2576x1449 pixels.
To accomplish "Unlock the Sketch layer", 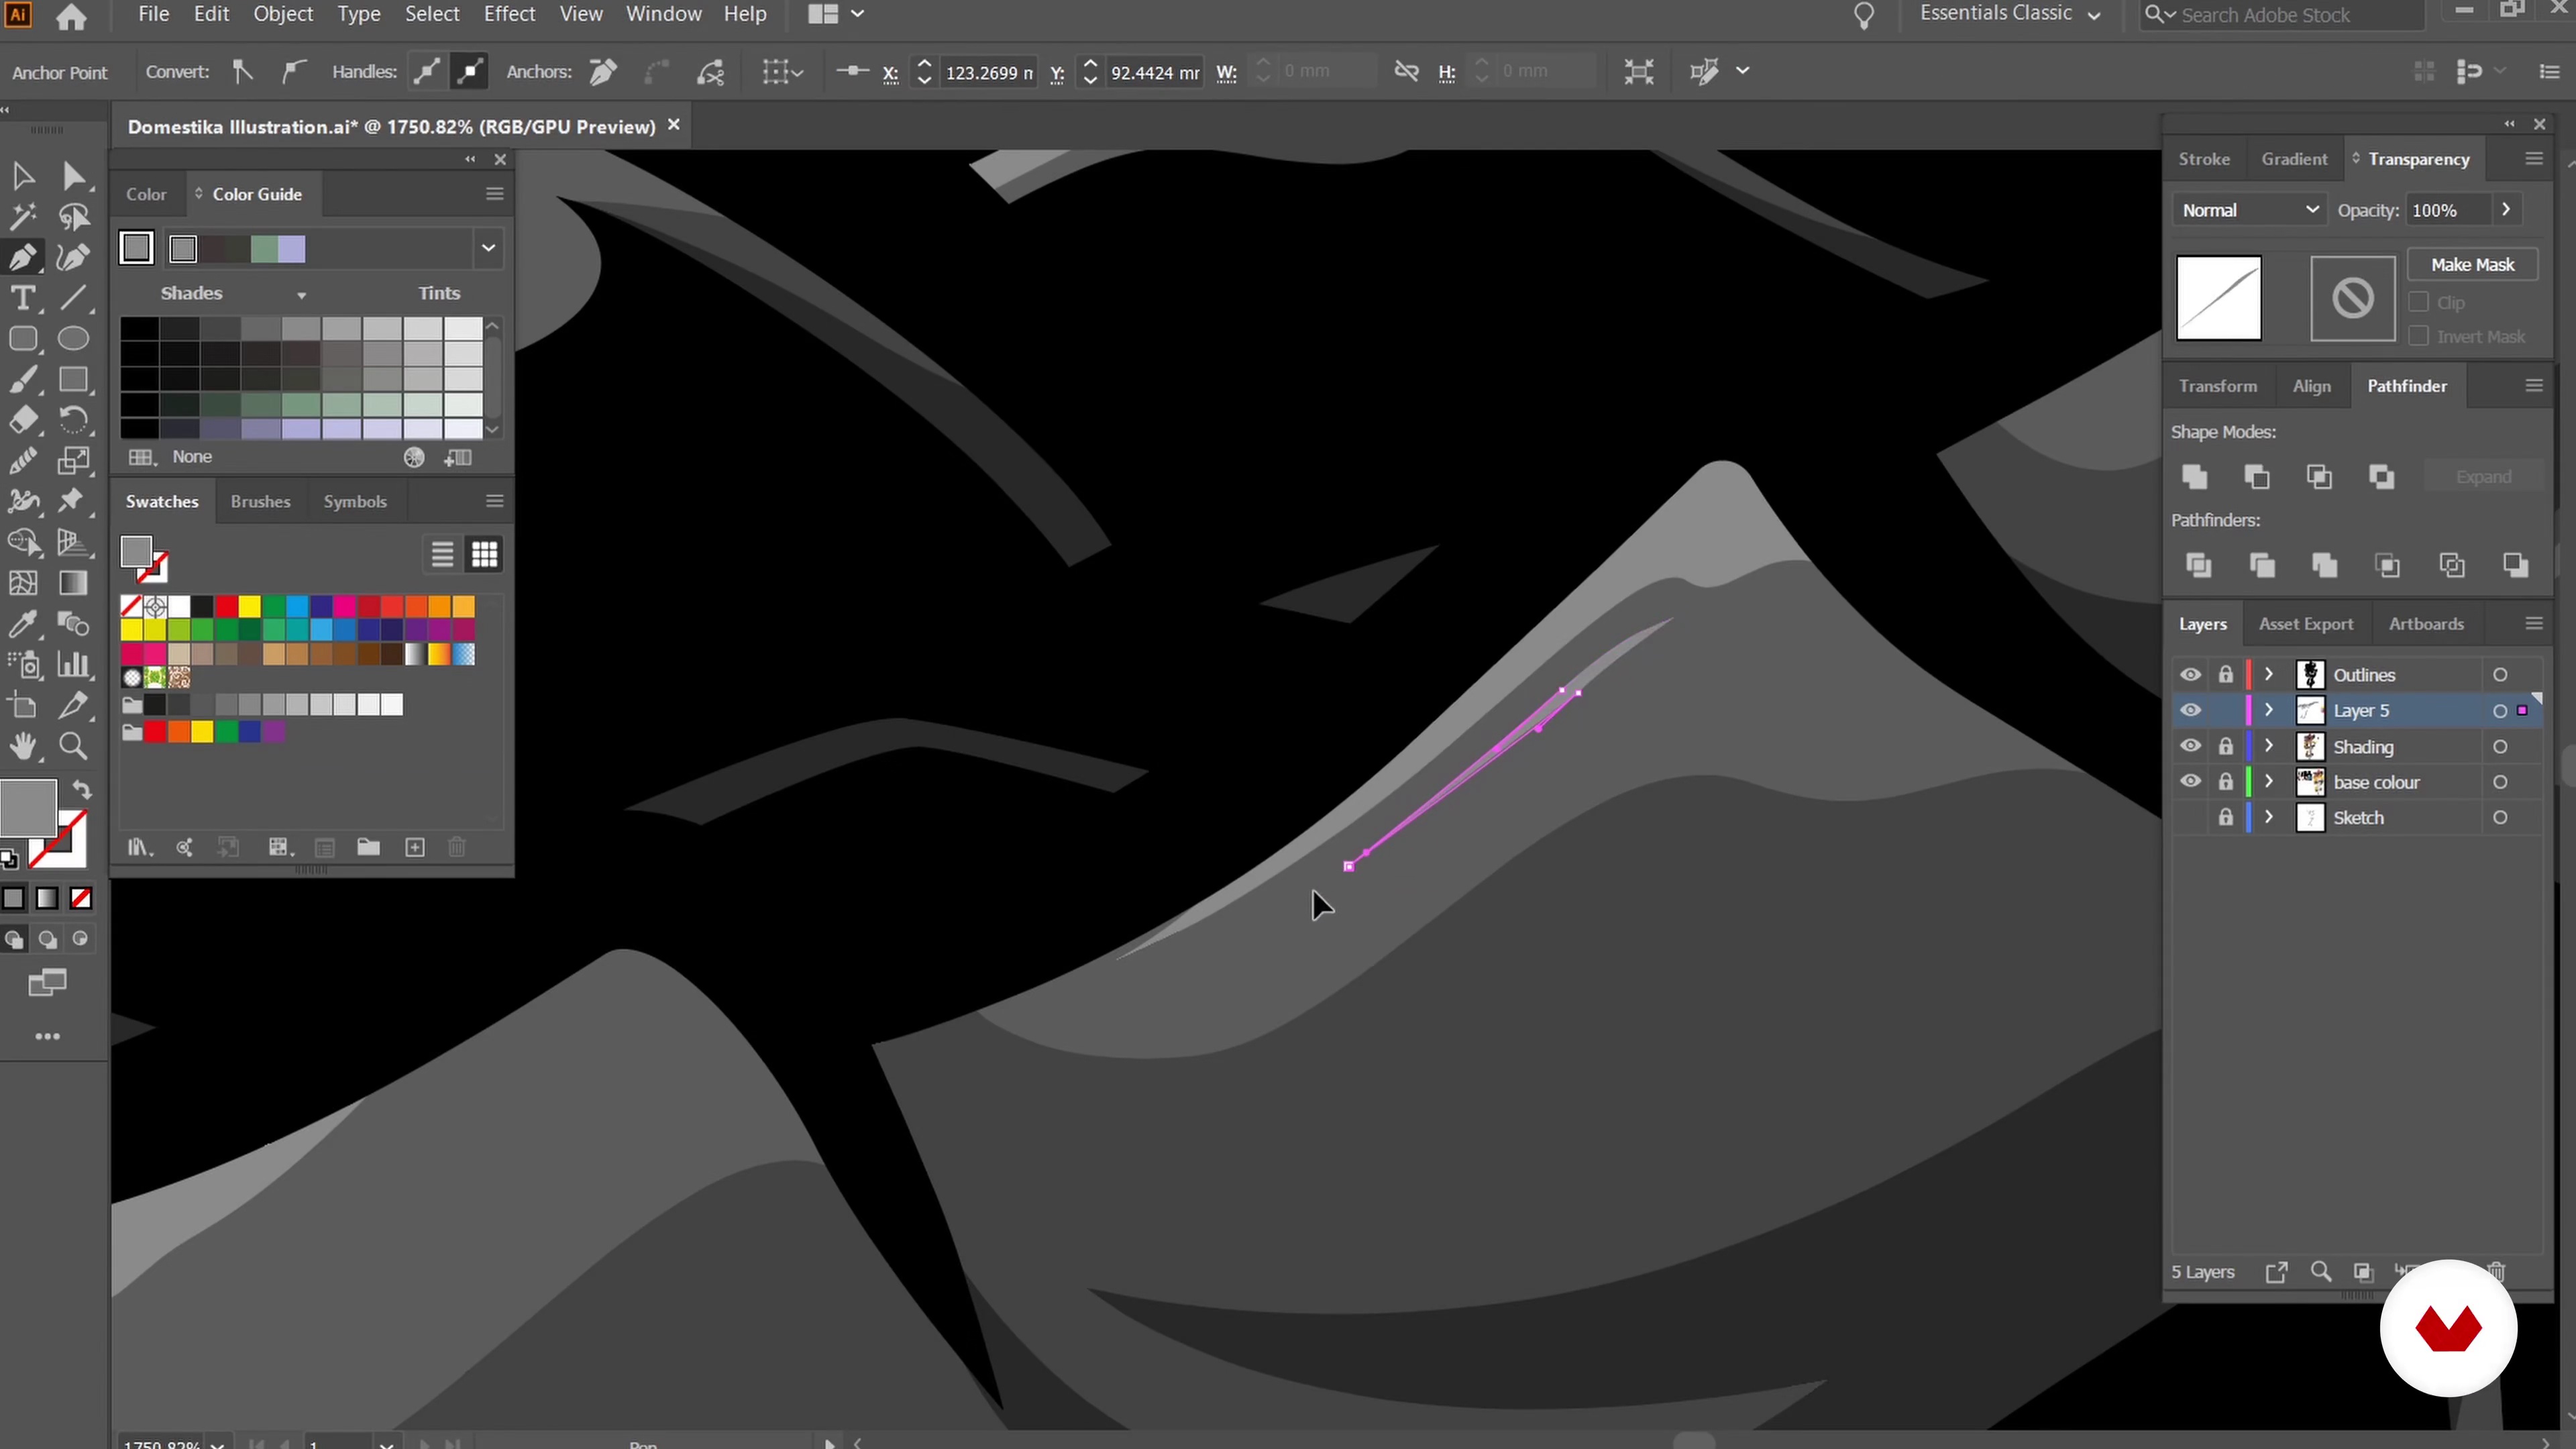I will (x=2225, y=818).
